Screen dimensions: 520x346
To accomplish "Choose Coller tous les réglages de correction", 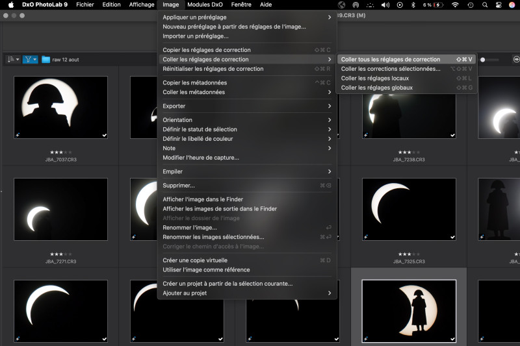I will [407, 59].
